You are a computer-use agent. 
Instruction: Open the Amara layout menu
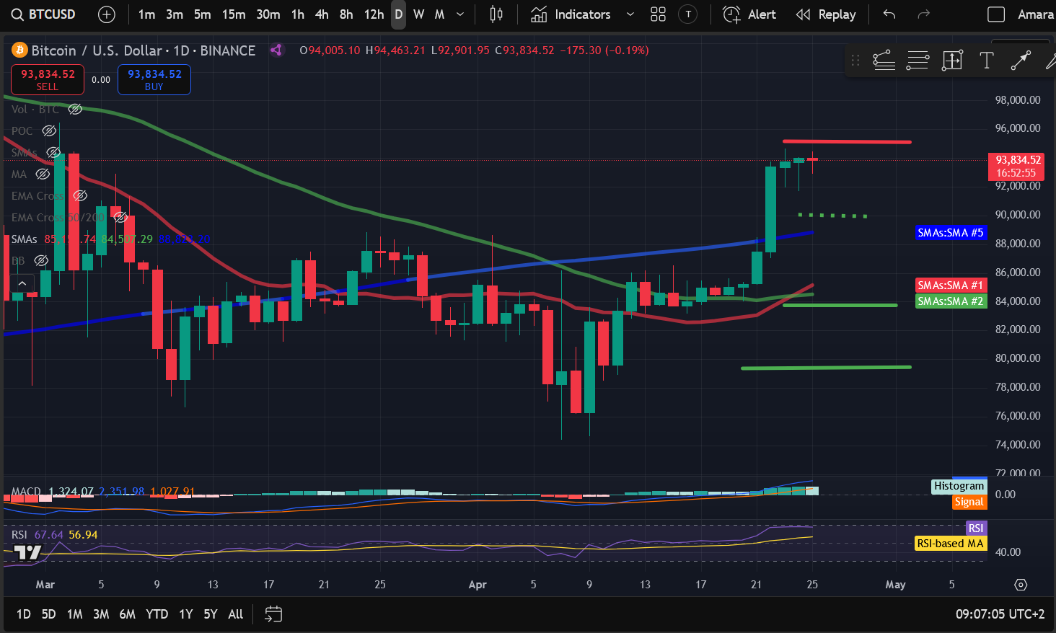click(x=1036, y=14)
